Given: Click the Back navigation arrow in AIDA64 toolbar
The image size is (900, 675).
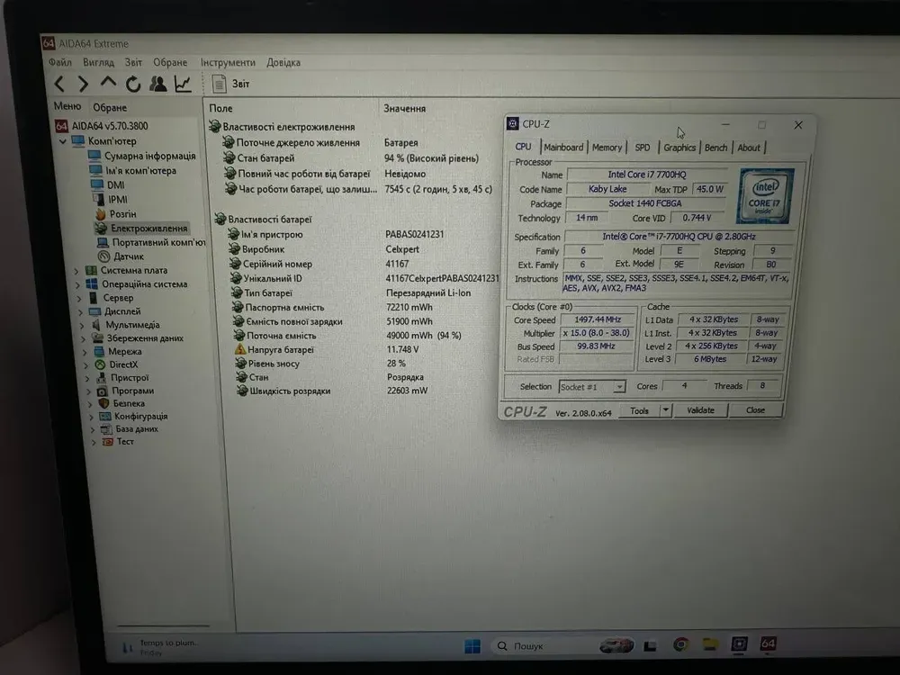Looking at the screenshot, I should click(x=59, y=85).
